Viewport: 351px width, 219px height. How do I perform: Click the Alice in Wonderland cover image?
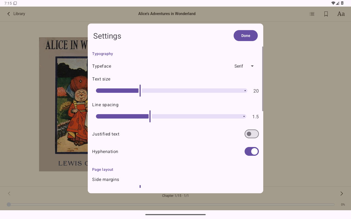pos(63,104)
